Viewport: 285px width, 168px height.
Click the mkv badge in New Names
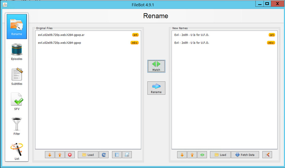tap(271, 43)
